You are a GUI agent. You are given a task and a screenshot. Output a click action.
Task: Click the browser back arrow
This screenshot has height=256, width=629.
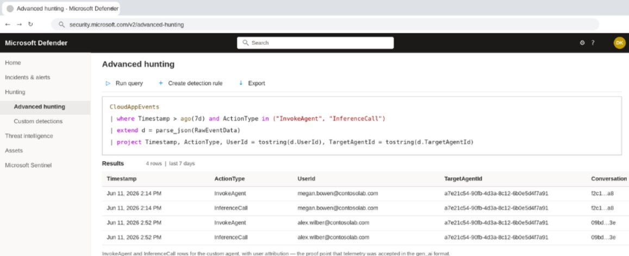click(x=7, y=24)
